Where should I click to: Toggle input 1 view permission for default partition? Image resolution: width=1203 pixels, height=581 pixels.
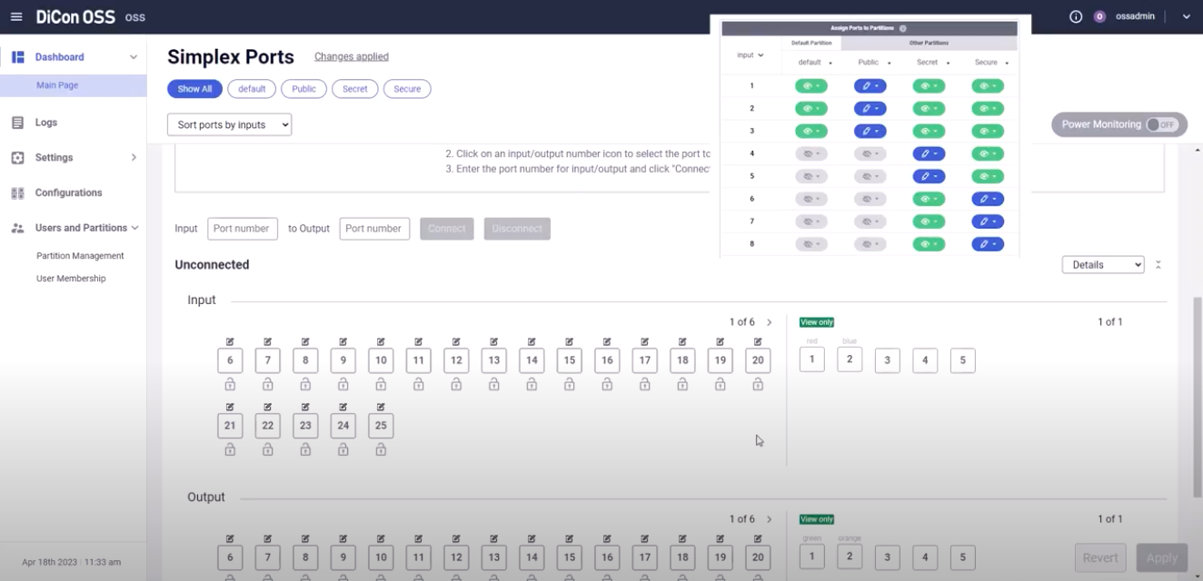810,86
